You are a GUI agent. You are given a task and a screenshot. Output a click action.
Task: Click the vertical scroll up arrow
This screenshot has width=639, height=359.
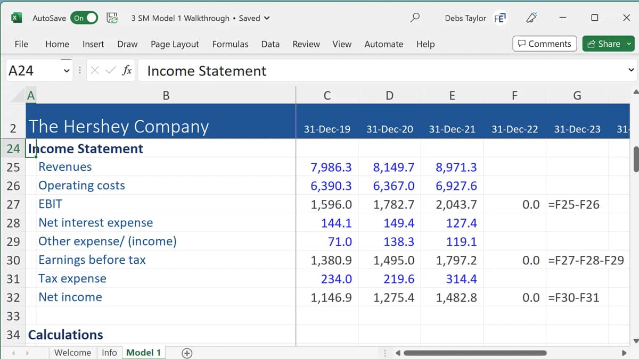[636, 92]
